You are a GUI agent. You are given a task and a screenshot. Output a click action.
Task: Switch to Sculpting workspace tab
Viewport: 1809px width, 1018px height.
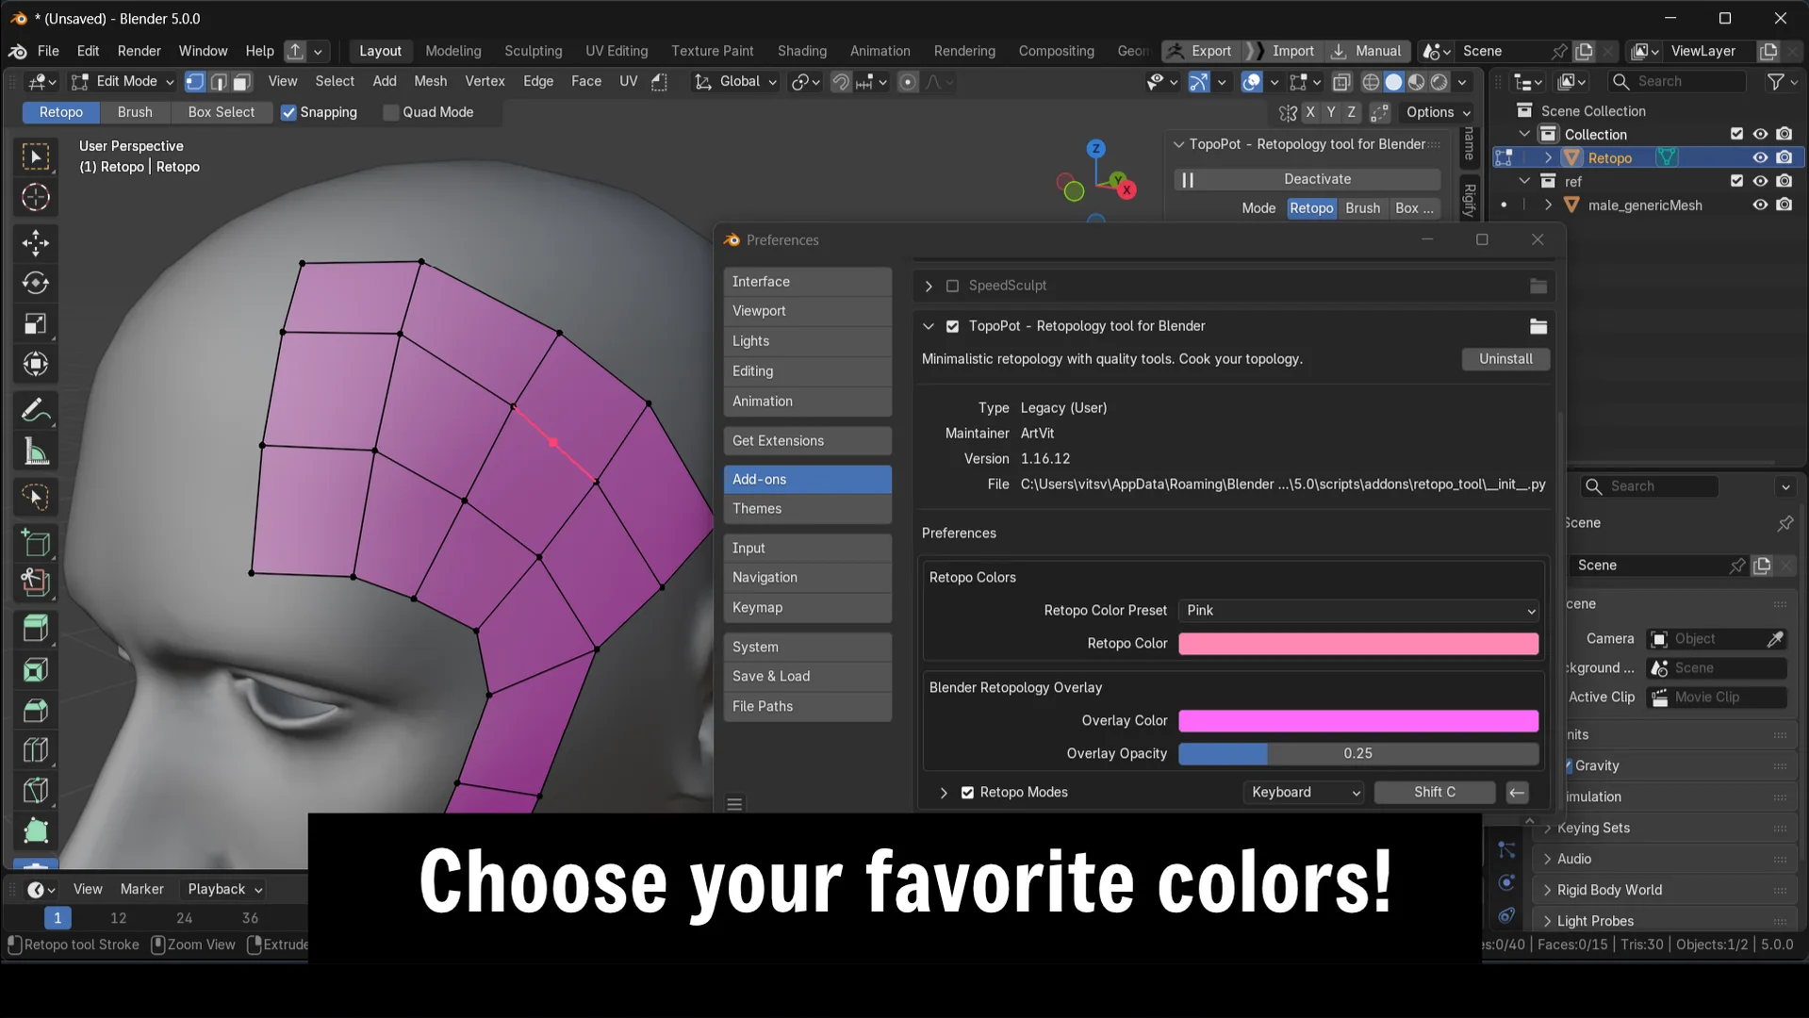click(534, 51)
